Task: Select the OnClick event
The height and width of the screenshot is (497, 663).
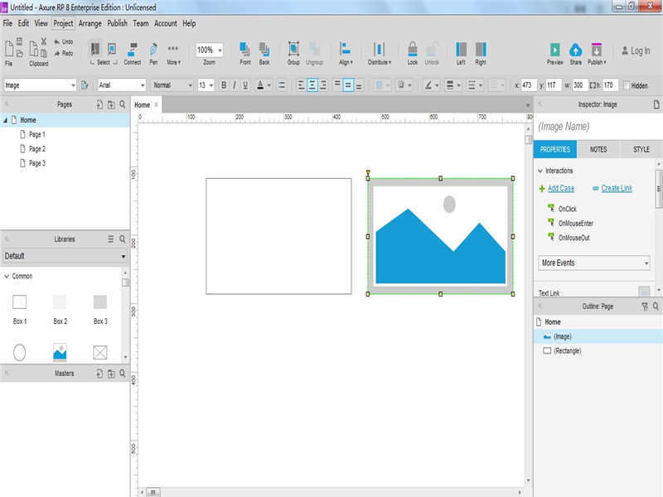Action: (567, 209)
